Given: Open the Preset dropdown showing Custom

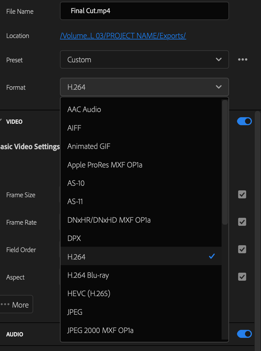Looking at the screenshot, I should tap(144, 59).
